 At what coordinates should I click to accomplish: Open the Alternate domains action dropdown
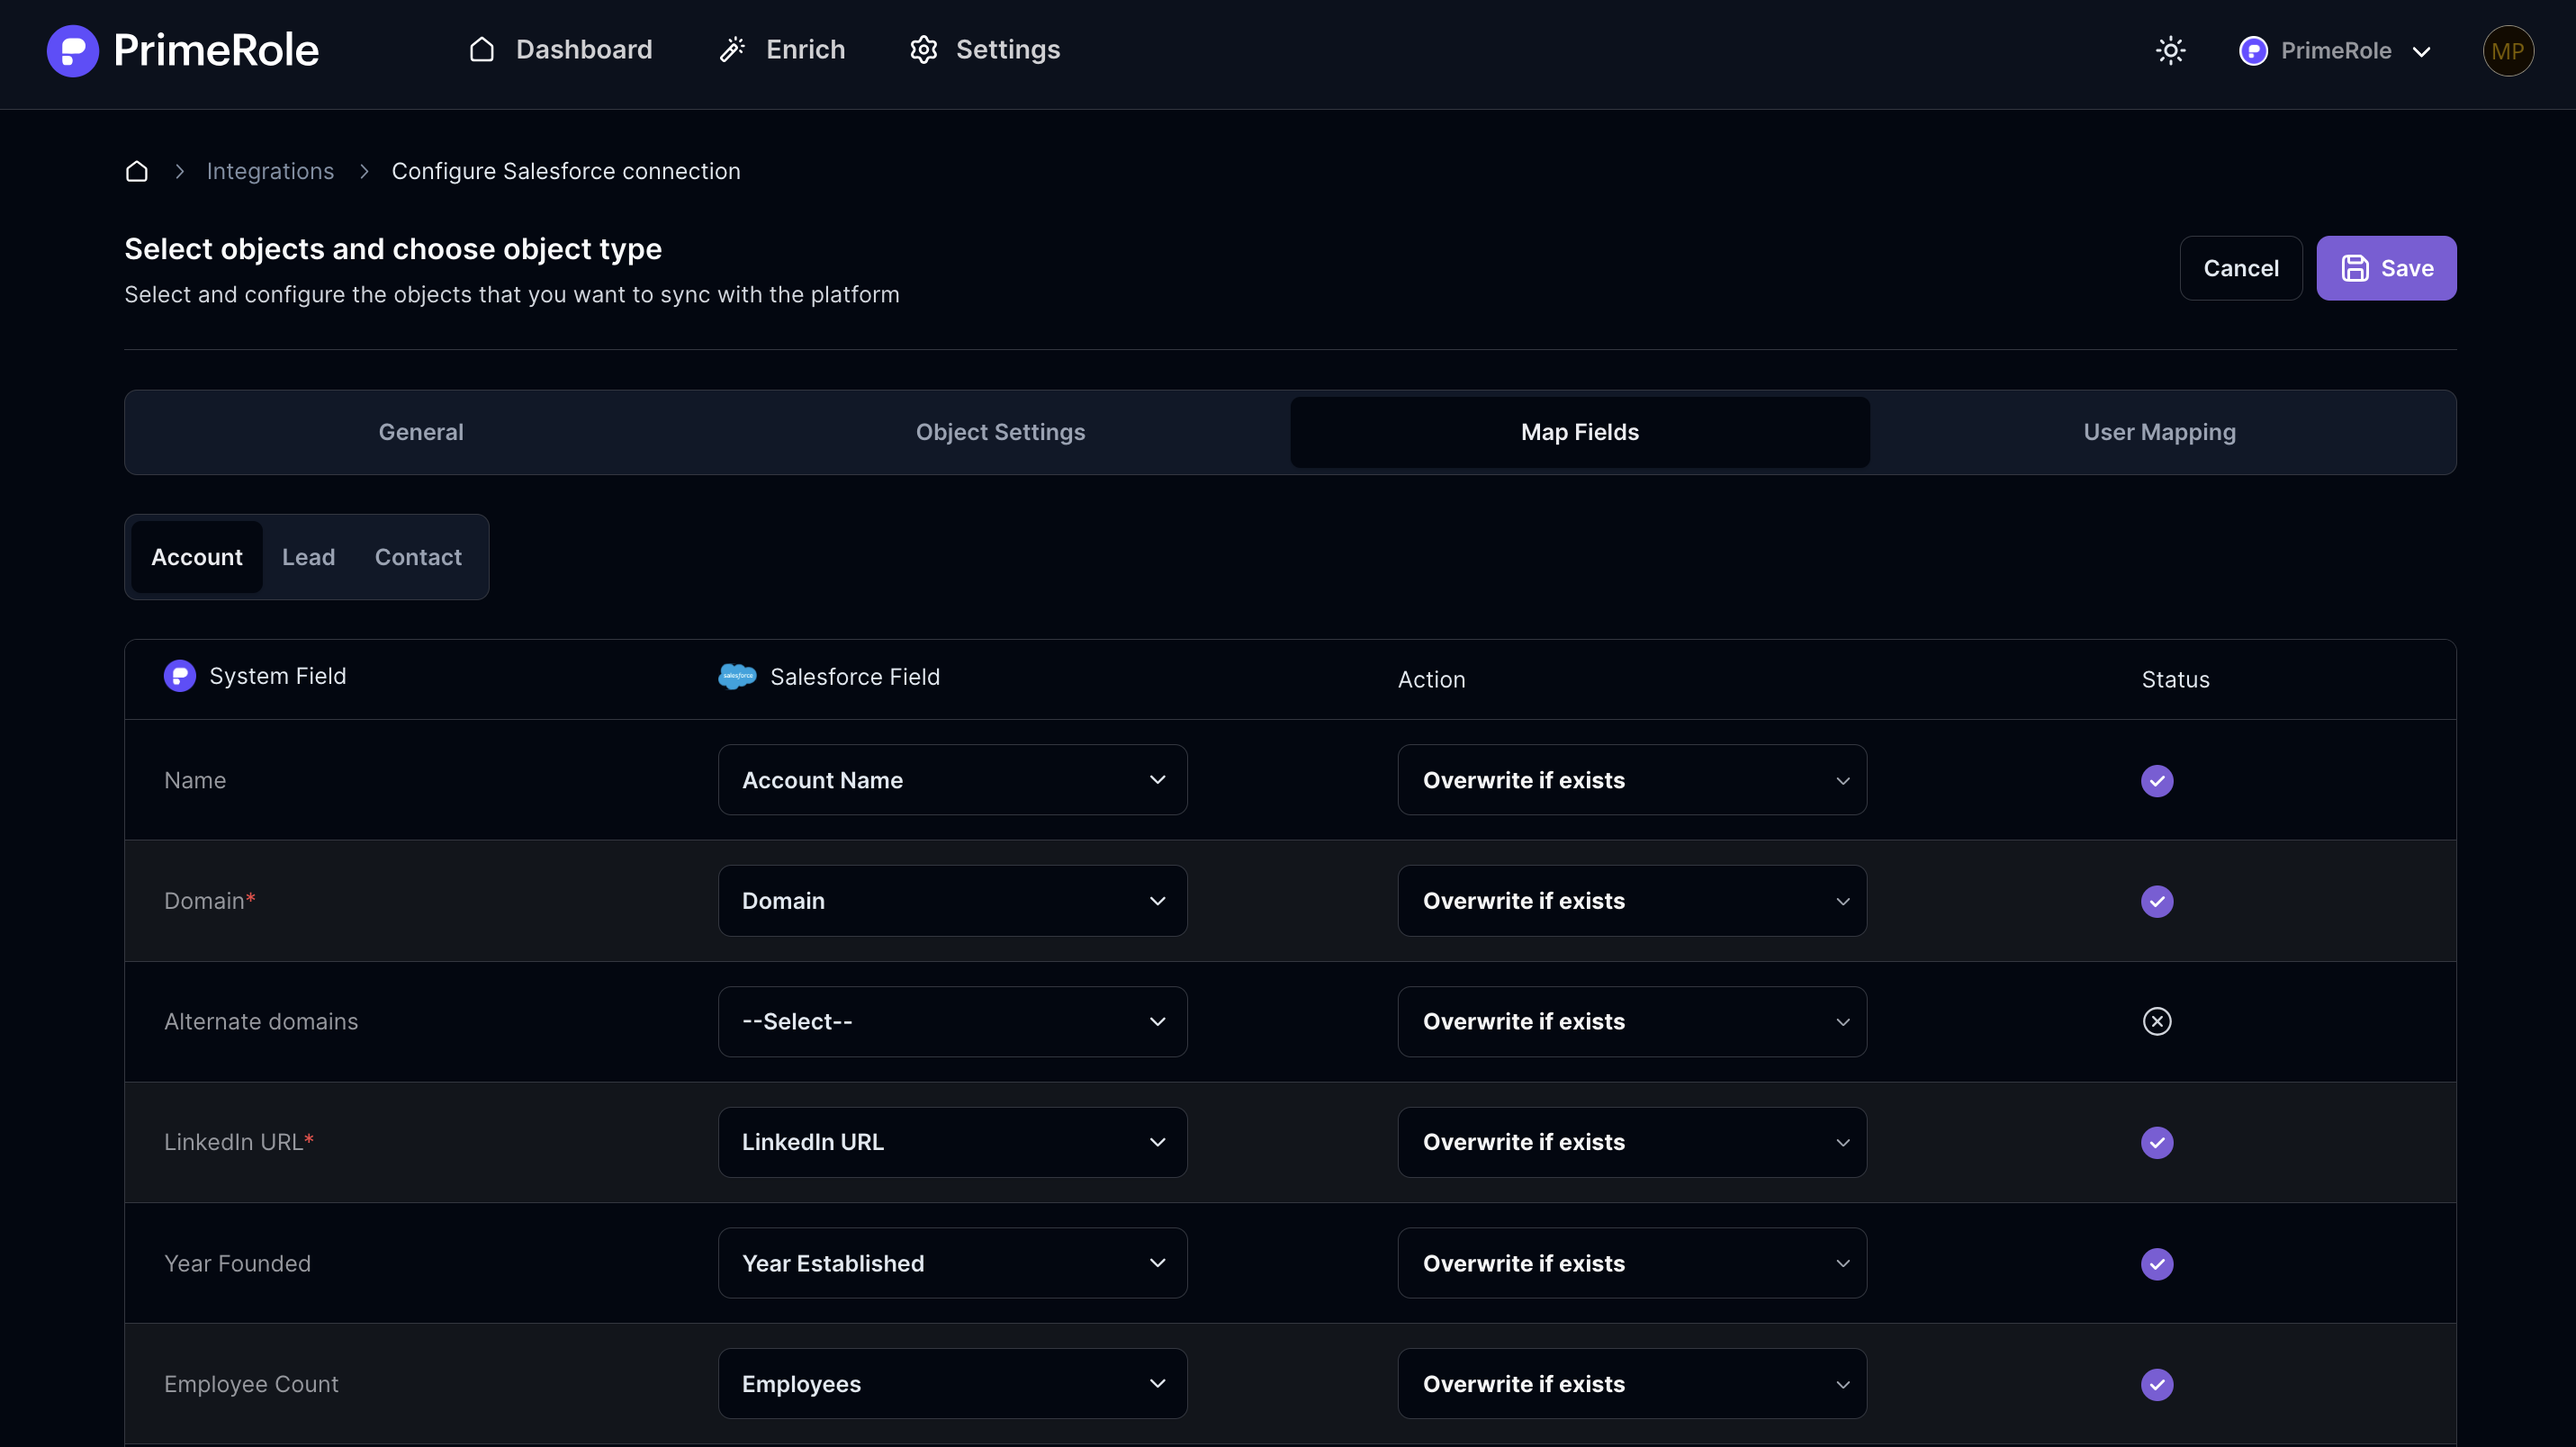coord(1632,1021)
